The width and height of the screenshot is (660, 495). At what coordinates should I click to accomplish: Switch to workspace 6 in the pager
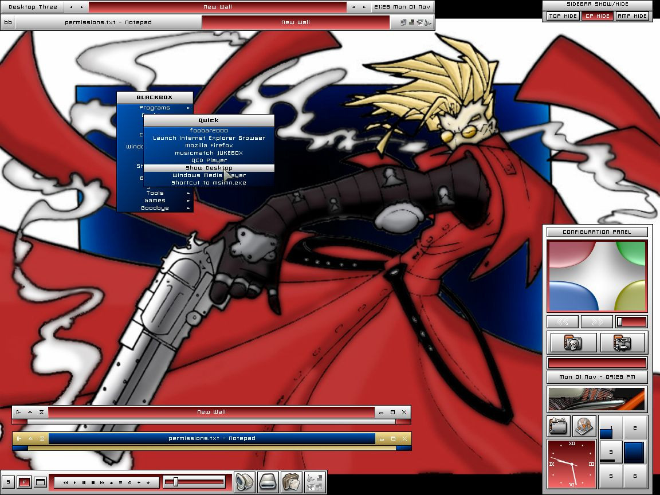pyautogui.click(x=635, y=476)
